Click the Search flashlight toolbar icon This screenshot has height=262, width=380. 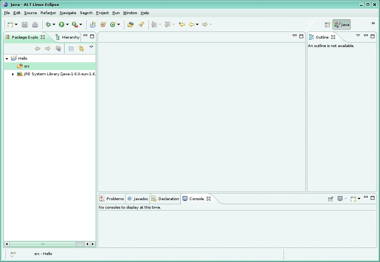[141, 24]
